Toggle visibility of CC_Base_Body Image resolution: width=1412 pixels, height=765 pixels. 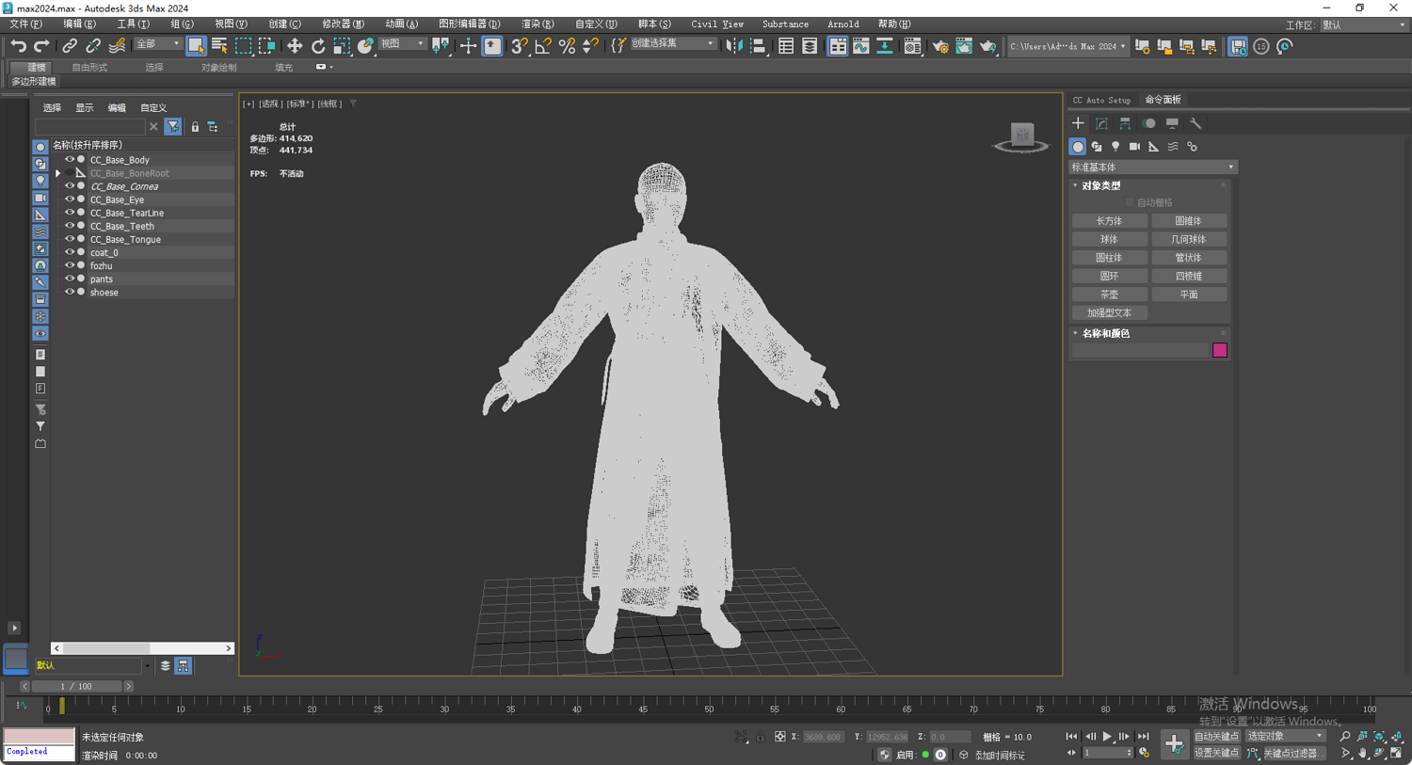pos(69,160)
